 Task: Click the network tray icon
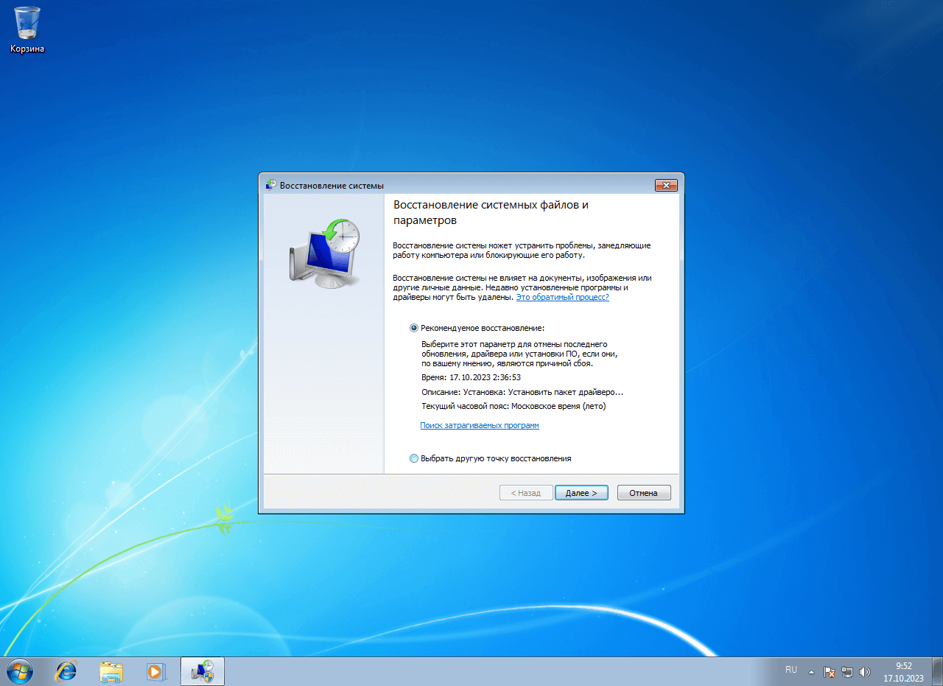(847, 672)
